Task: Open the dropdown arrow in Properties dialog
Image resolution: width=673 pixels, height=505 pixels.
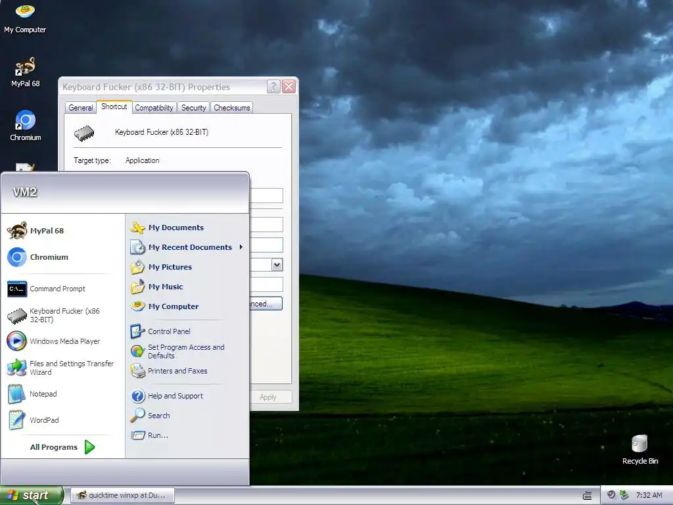Action: coord(277,265)
